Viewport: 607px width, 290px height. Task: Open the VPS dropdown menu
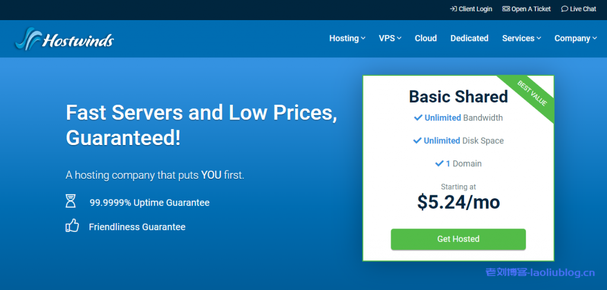(x=390, y=38)
